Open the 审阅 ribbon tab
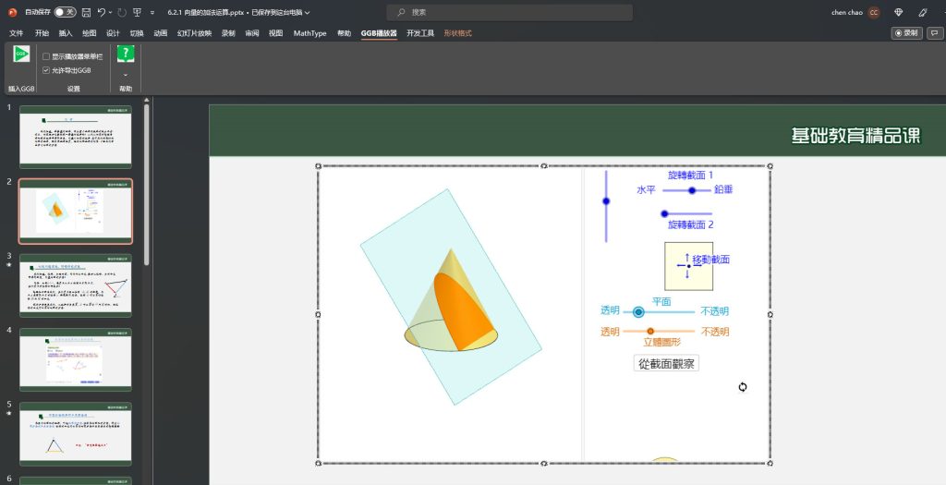The height and width of the screenshot is (485, 946). (x=252, y=33)
